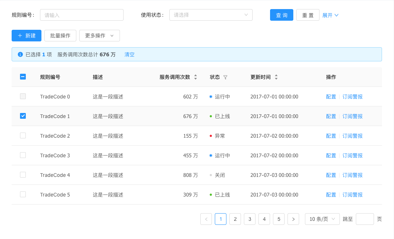Sort by update time column arrows
394x239 pixels.
pos(276,77)
